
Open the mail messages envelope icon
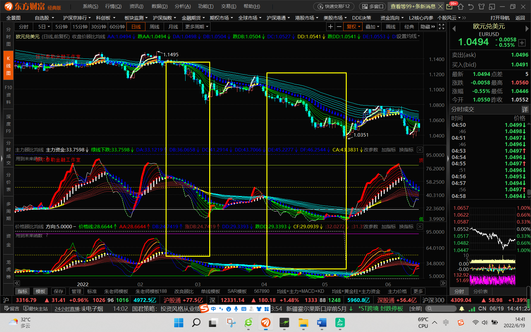[449, 6]
